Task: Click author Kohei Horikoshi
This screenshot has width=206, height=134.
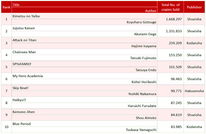Action: pyautogui.click(x=144, y=82)
